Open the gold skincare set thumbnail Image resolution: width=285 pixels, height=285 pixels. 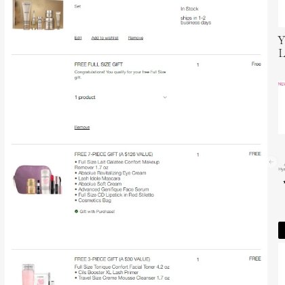pyautogui.click(x=38, y=15)
